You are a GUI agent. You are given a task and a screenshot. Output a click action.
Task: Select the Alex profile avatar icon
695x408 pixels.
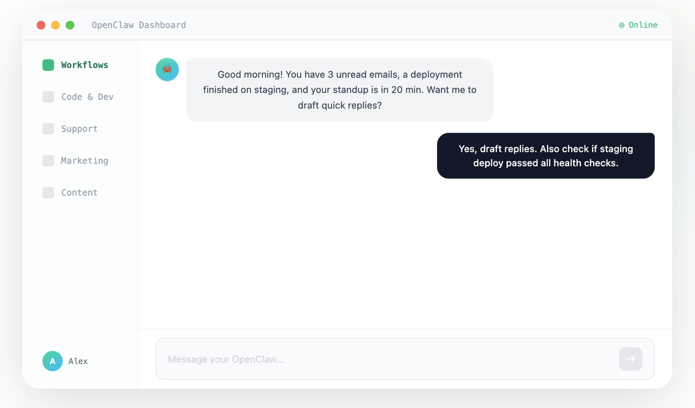pyautogui.click(x=52, y=361)
